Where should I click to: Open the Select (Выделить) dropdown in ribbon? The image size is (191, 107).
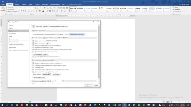tap(177, 12)
